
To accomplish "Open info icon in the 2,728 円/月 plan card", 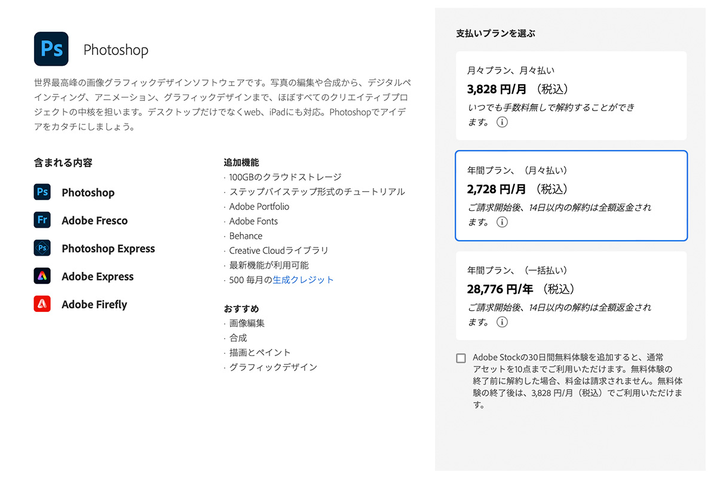I will (x=502, y=222).
